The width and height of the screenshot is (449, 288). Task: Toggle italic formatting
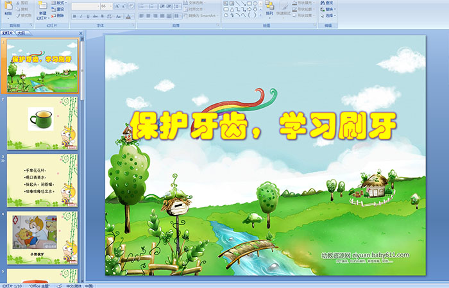(x=81, y=16)
